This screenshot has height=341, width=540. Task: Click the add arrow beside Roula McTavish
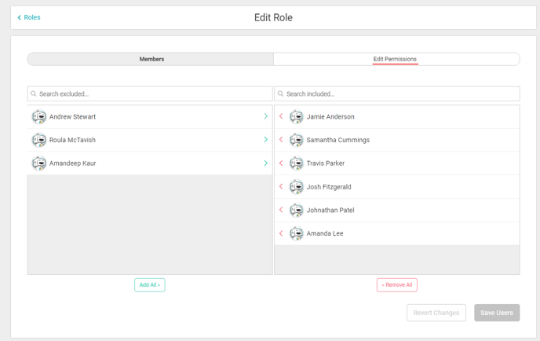pos(266,140)
